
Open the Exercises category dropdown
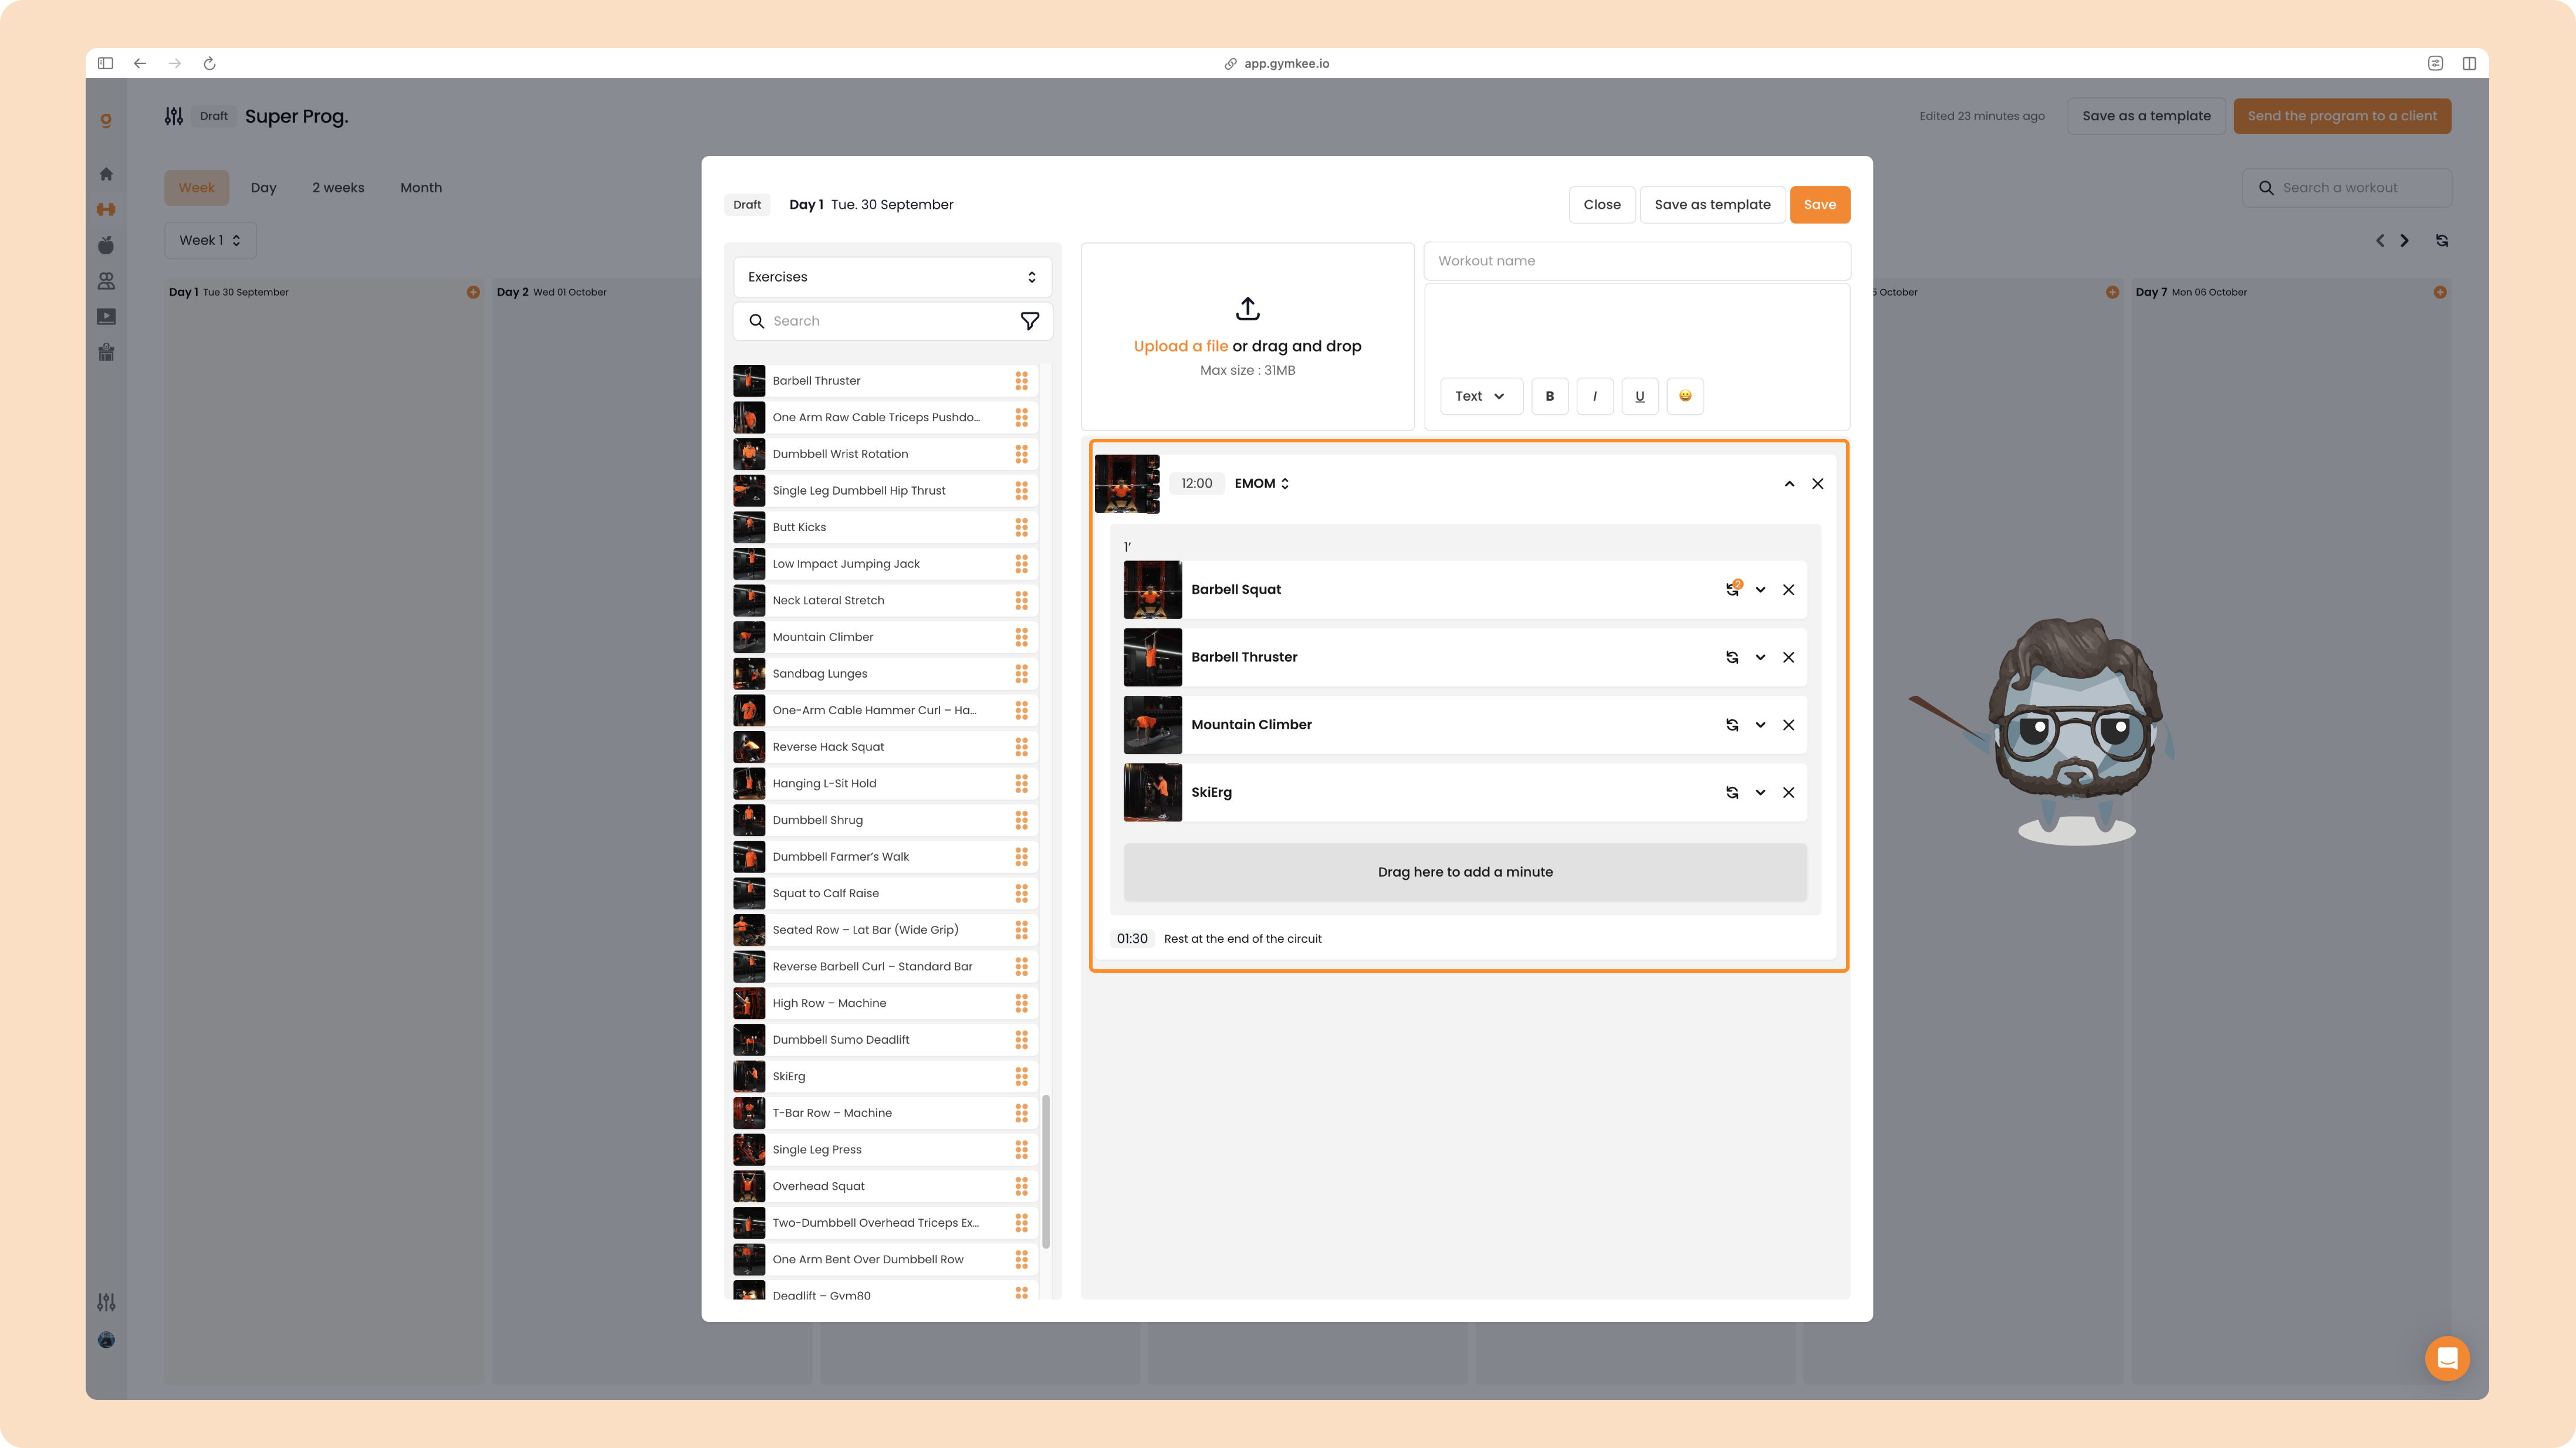pos(892,277)
